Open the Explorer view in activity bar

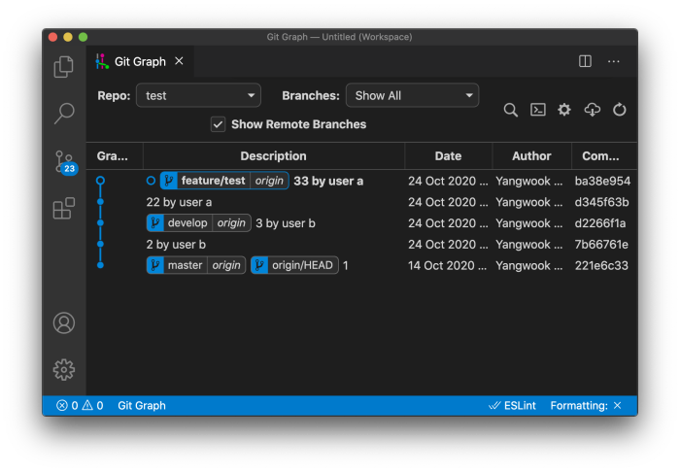click(64, 67)
